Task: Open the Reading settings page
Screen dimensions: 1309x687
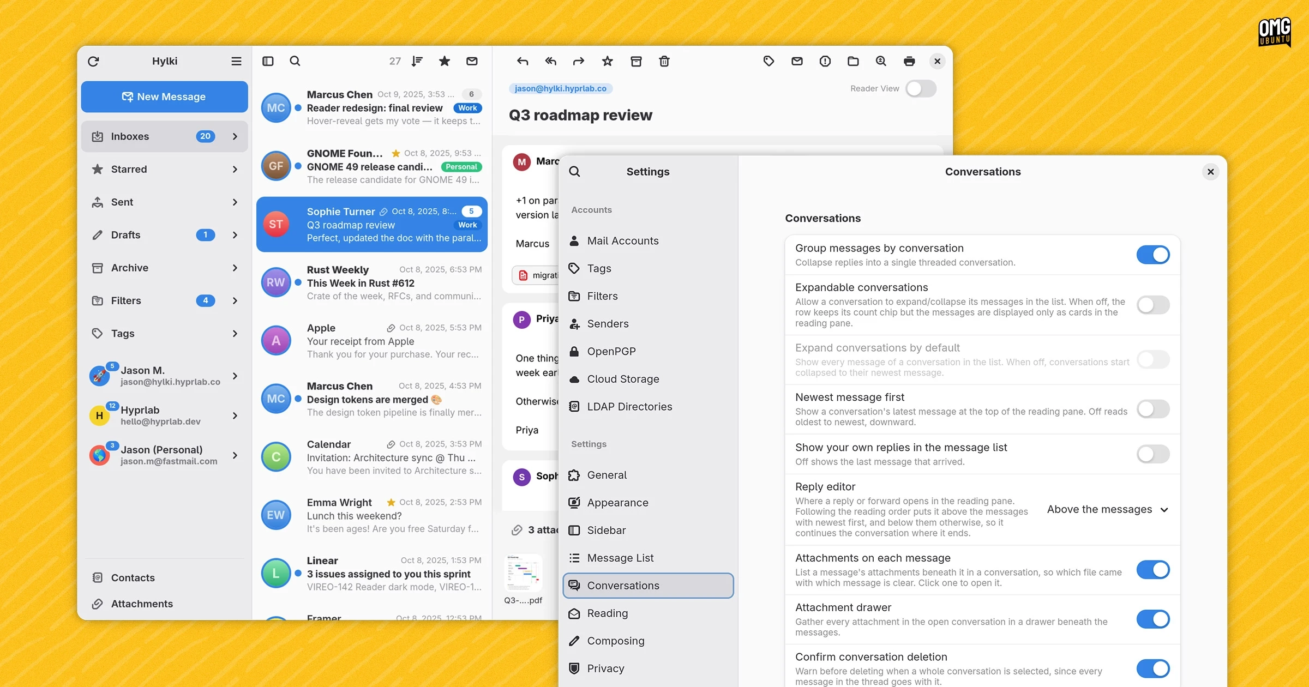Action: tap(648, 613)
